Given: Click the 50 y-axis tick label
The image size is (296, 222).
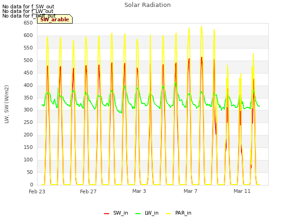Looking at the screenshot, I should (x=30, y=172).
